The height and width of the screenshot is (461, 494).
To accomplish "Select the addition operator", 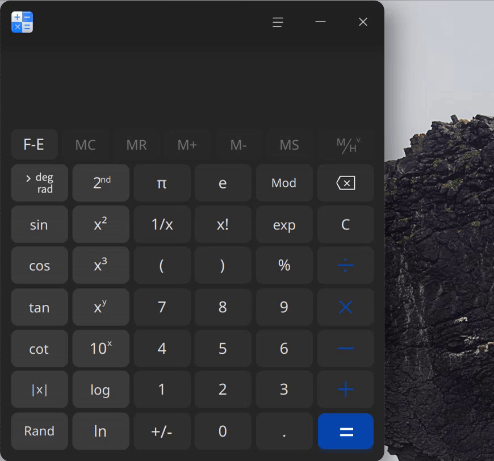I will (346, 389).
